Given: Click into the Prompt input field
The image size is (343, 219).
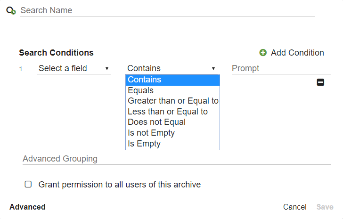Looking at the screenshot, I should tap(281, 68).
